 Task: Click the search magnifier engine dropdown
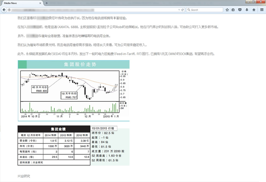(189, 10)
